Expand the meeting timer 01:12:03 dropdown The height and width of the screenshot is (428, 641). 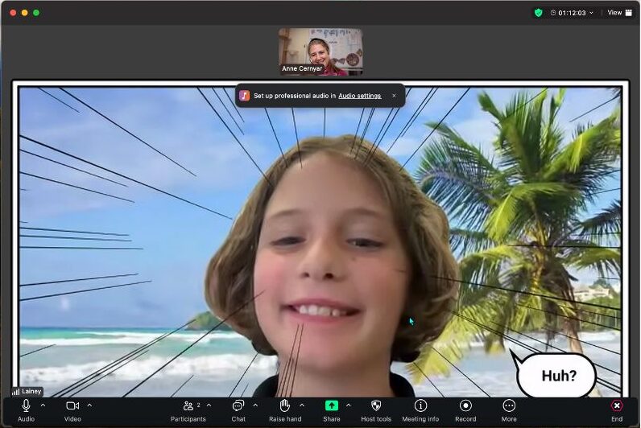(572, 13)
